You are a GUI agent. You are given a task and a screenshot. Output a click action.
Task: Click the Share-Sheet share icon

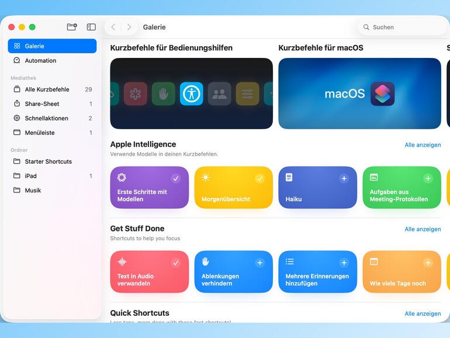pos(17,104)
